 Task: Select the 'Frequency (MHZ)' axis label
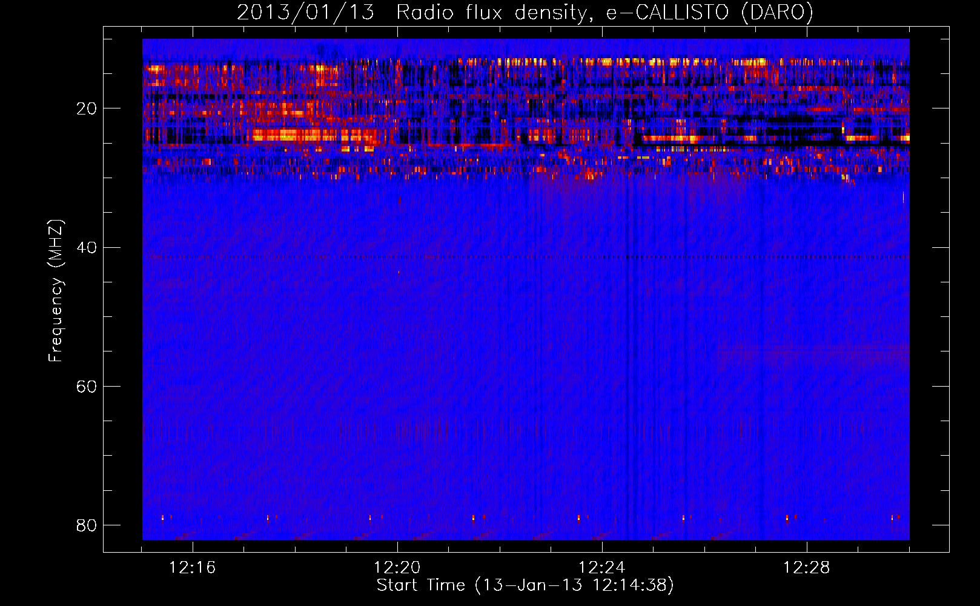pyautogui.click(x=56, y=290)
